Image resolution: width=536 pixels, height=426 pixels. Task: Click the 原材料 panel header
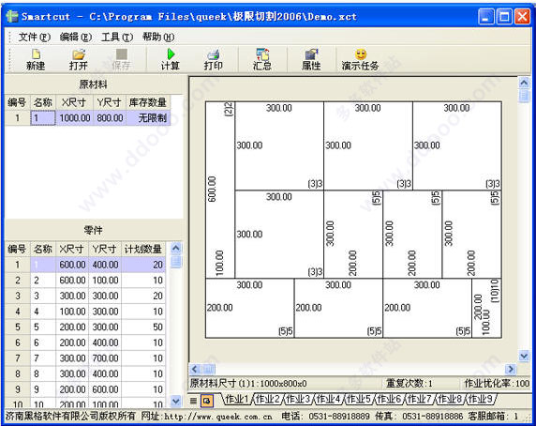click(x=93, y=84)
